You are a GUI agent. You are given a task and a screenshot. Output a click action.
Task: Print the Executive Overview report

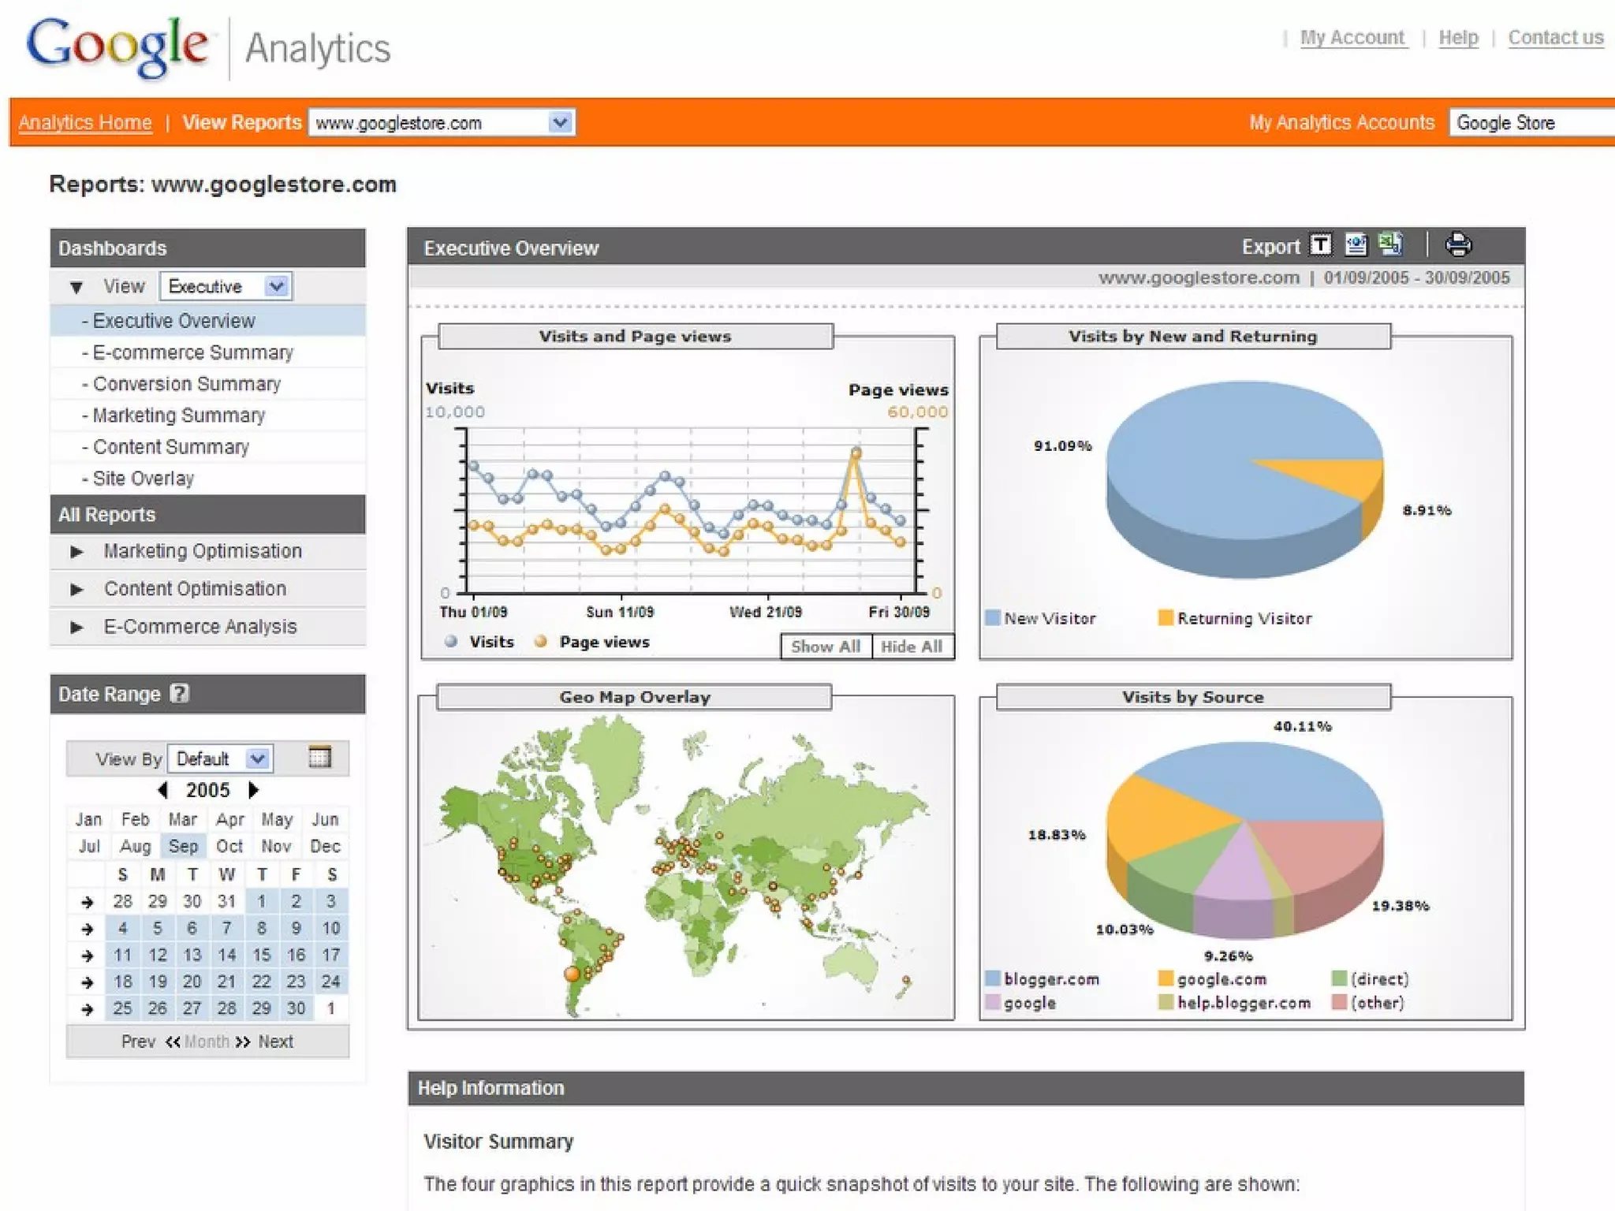[1457, 245]
